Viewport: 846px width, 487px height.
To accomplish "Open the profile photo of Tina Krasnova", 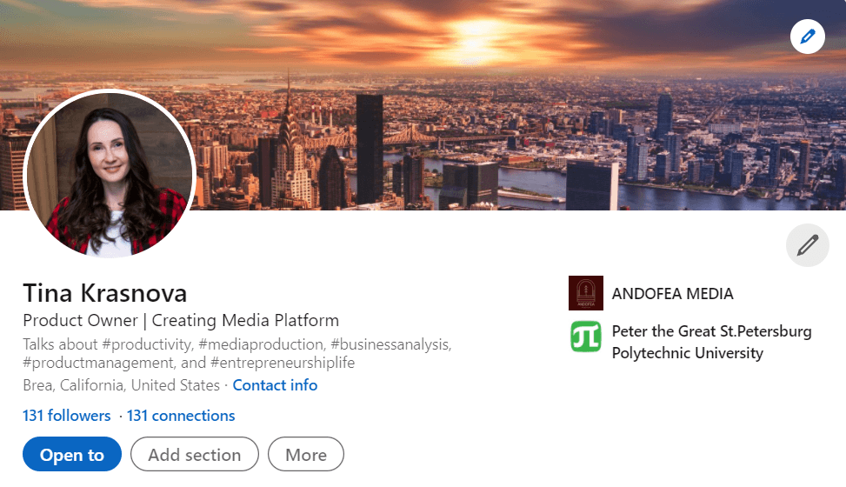I will tap(109, 174).
